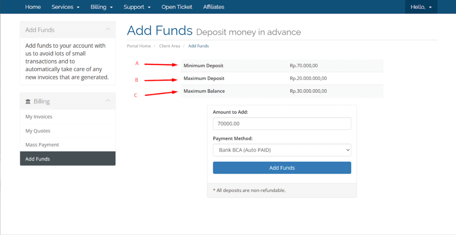Collapse the Billing sidebar panel chevron
The height and width of the screenshot is (235, 456).
(x=108, y=100)
